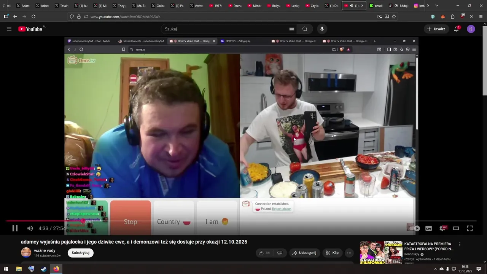Click the magnifier search button

click(305, 29)
